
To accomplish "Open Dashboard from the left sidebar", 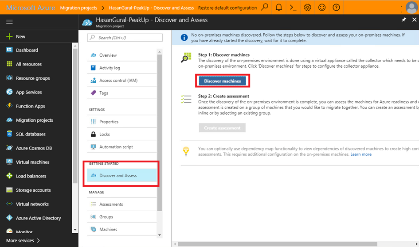I will (27, 50).
